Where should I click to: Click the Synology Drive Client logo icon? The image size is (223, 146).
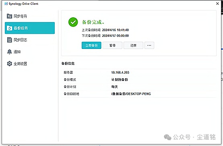pyautogui.click(x=6, y=4)
